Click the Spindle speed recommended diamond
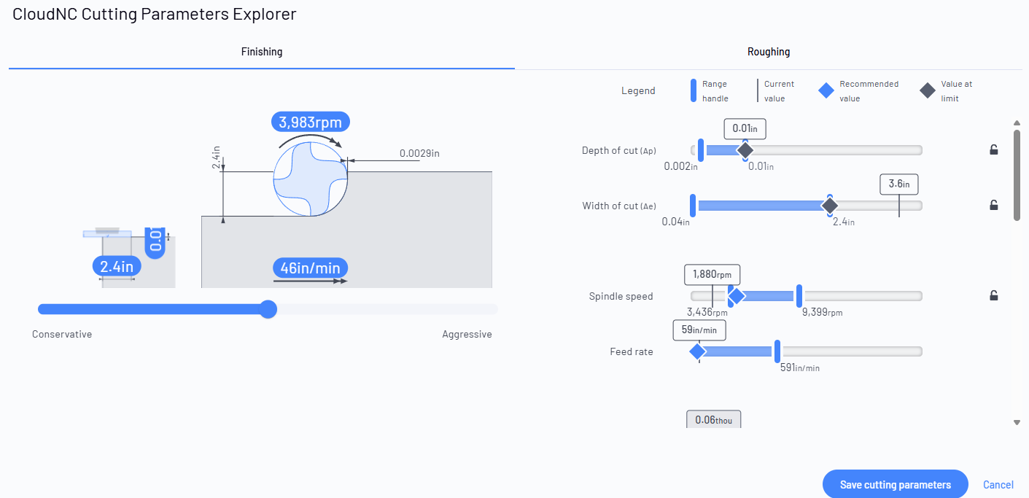 pyautogui.click(x=736, y=296)
